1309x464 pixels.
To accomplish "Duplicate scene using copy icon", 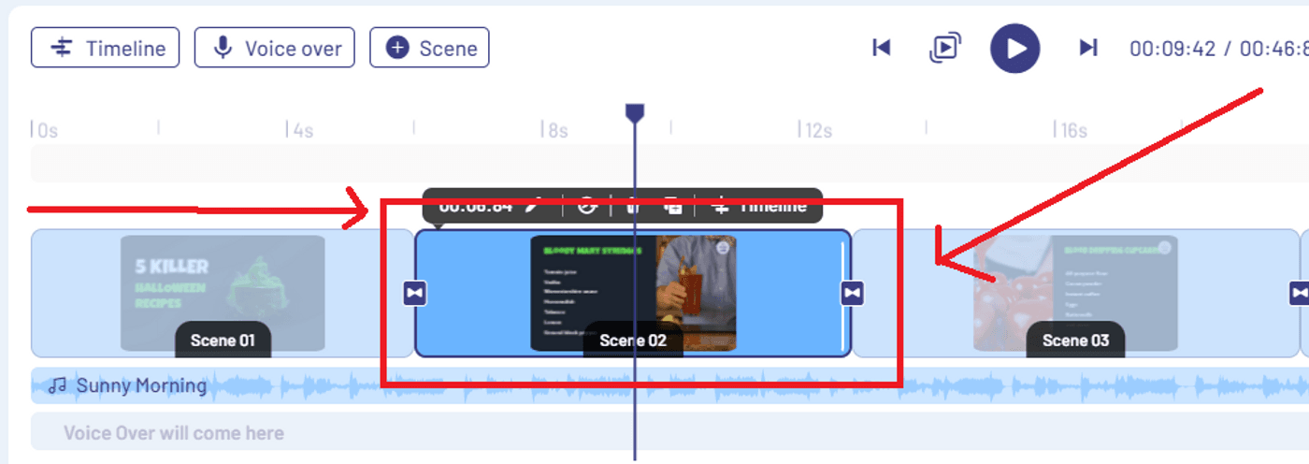I will (x=672, y=206).
